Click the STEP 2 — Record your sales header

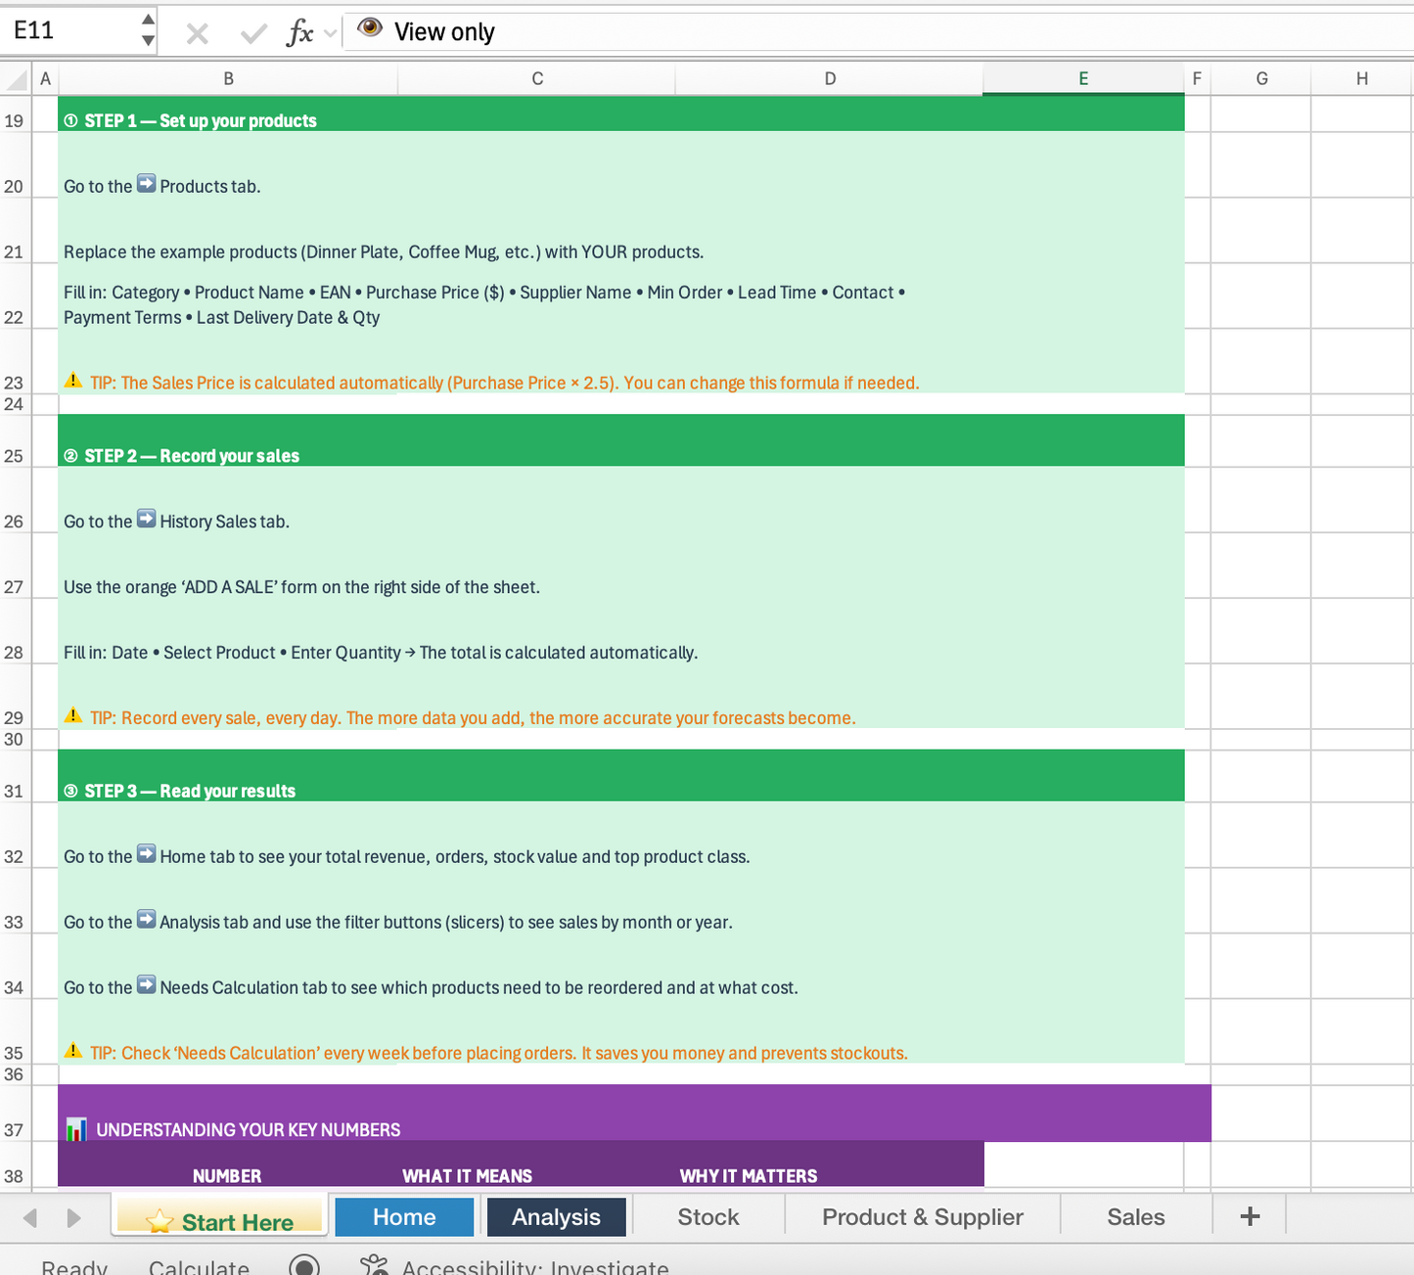point(621,440)
